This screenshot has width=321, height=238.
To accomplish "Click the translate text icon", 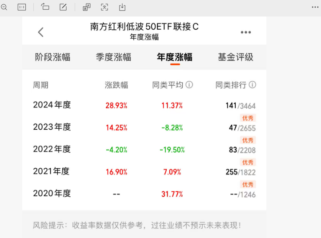I will click(x=87, y=7).
